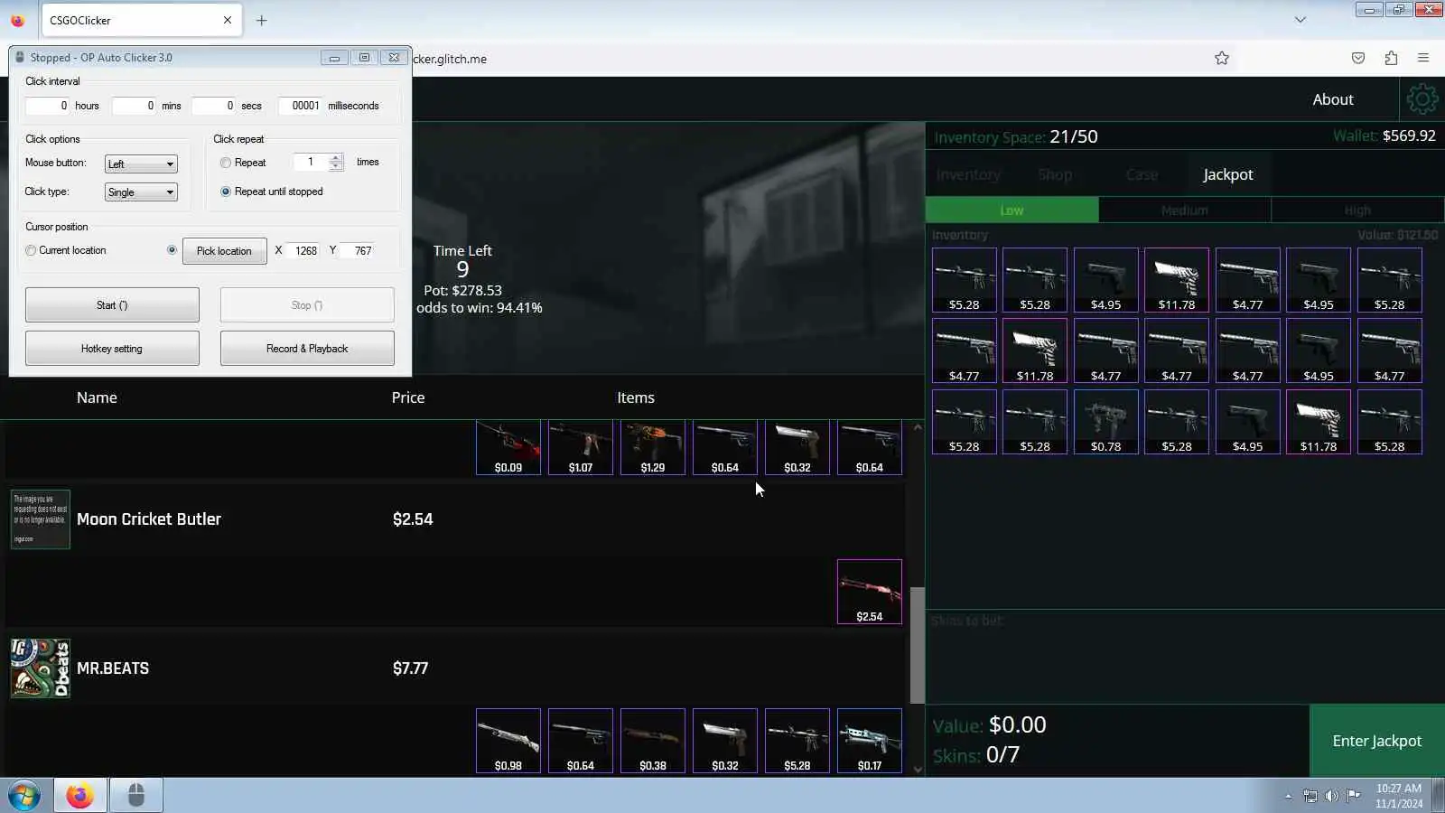Click the secs interval field
This screenshot has width=1445, height=813.
pos(214,106)
